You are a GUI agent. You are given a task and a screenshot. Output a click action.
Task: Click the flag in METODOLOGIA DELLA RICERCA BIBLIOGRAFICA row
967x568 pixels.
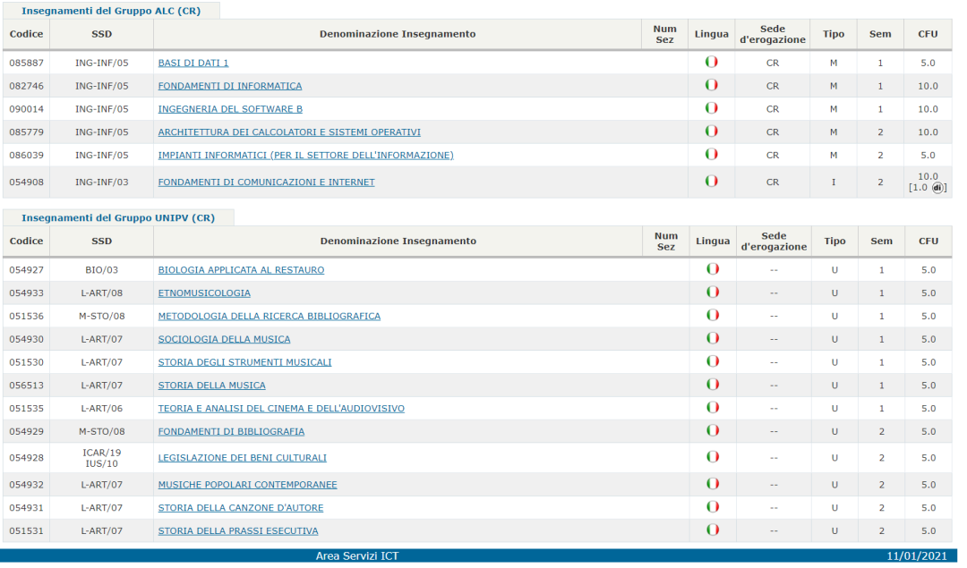click(x=713, y=315)
